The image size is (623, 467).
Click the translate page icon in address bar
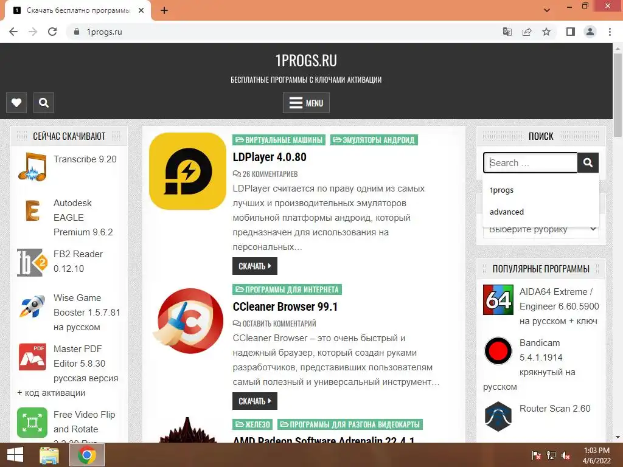[x=507, y=32]
